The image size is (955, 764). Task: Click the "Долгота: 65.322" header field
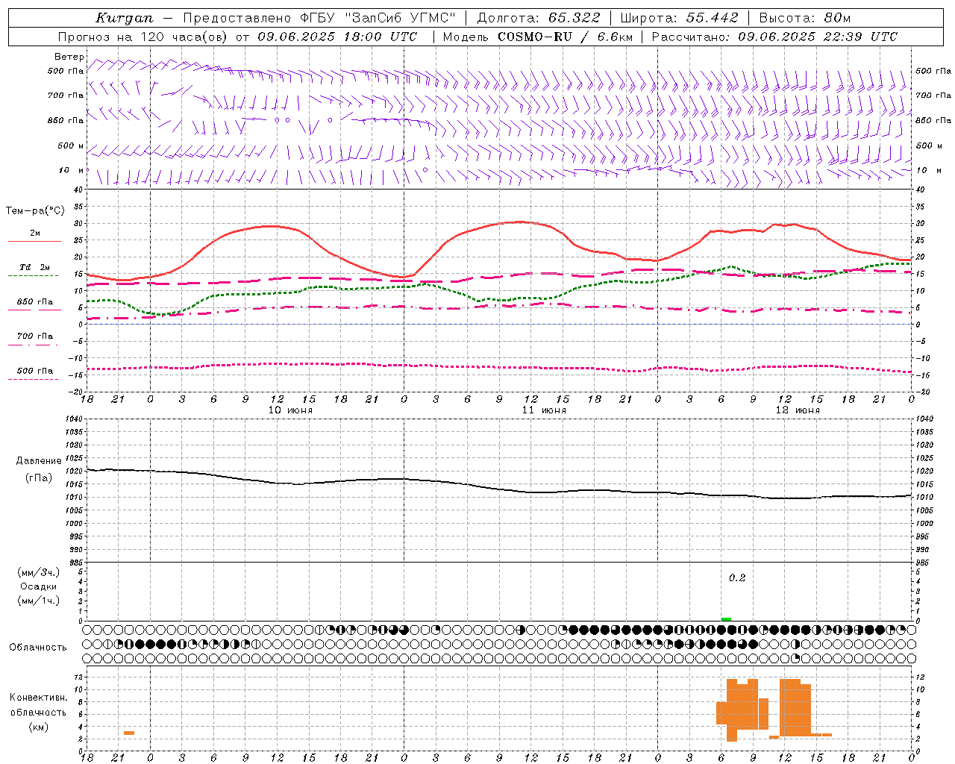click(x=539, y=18)
